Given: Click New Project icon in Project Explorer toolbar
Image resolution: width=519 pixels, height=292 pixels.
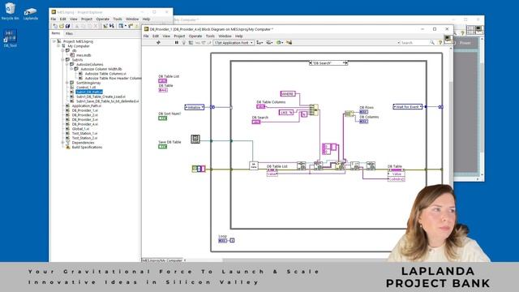Looking at the screenshot, I should point(55,26).
